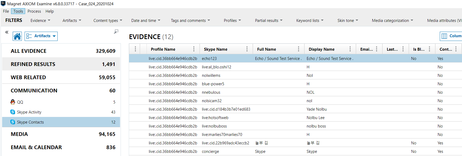Open the File menu
The width and height of the screenshot is (462, 156).
[x=6, y=11]
